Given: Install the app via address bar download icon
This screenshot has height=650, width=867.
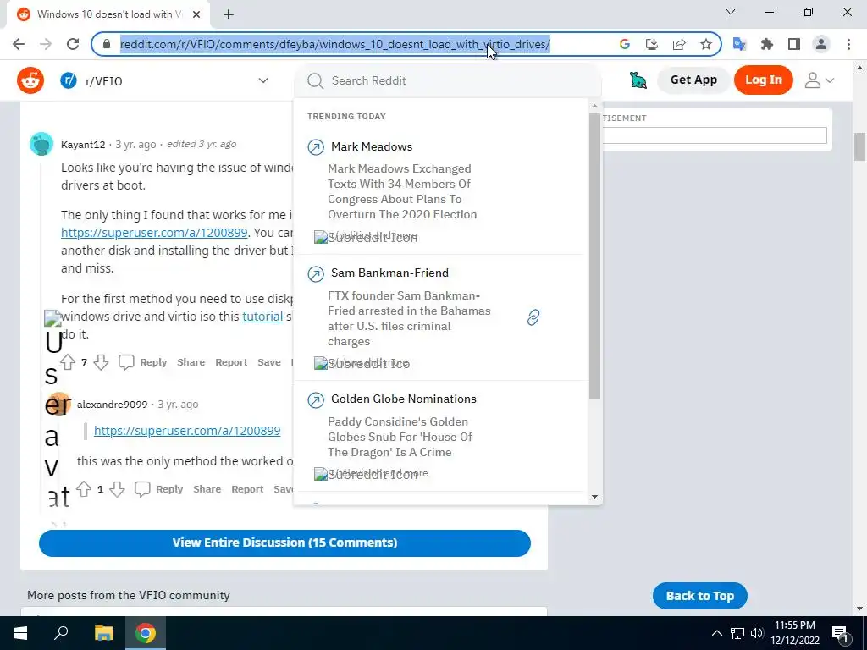Looking at the screenshot, I should point(652,44).
